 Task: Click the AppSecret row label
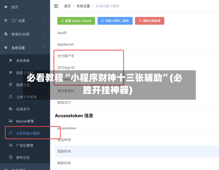[65, 44]
